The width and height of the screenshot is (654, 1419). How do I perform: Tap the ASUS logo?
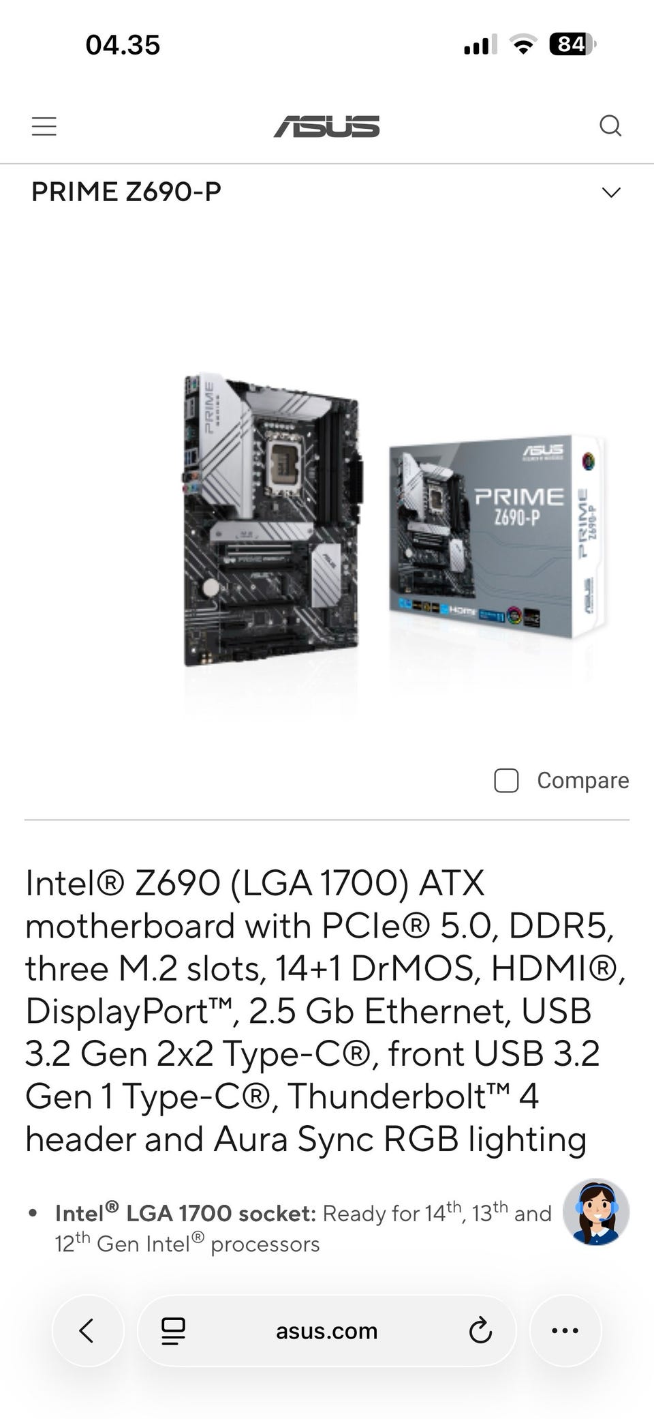[x=327, y=126]
